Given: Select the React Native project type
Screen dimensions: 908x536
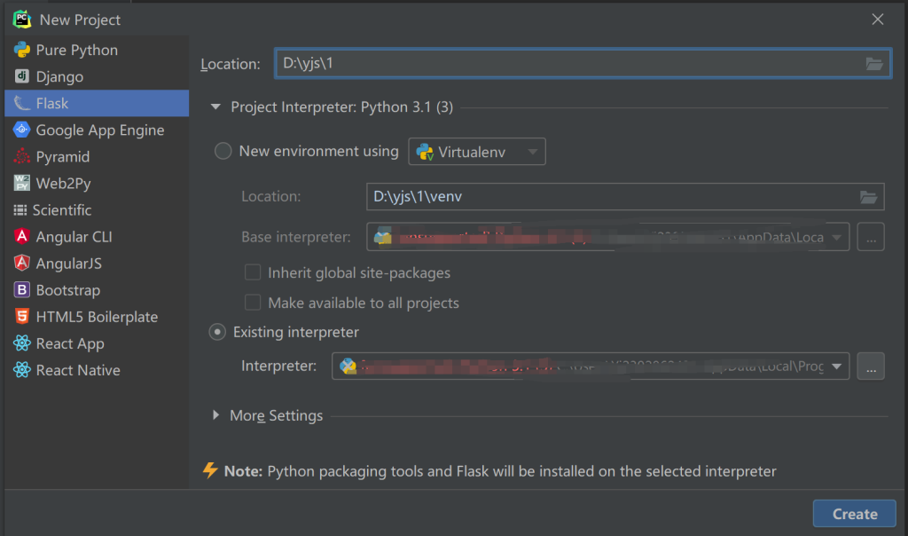Looking at the screenshot, I should point(78,370).
